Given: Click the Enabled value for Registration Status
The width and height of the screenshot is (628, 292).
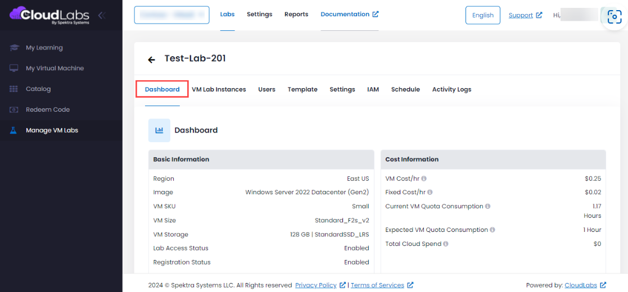Looking at the screenshot, I should 356,262.
